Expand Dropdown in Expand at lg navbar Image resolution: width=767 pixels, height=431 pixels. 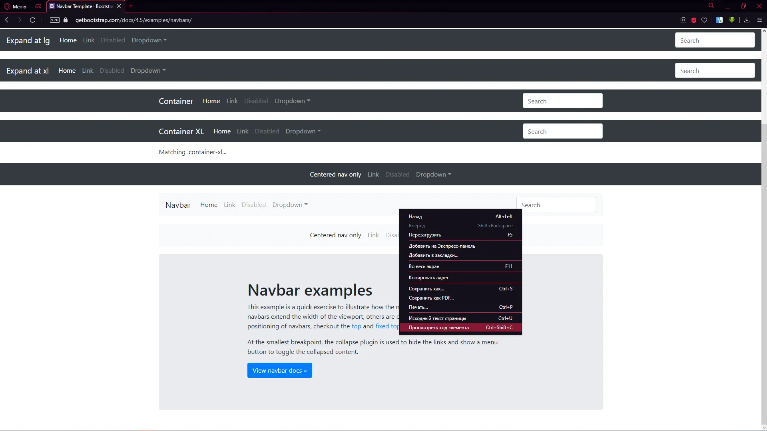[x=149, y=40]
